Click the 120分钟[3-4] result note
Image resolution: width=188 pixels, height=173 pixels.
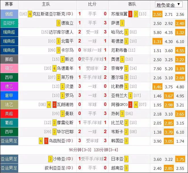pos(106,150)
